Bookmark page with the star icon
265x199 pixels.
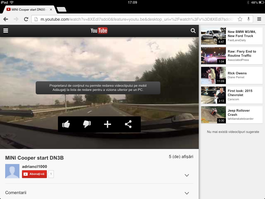pos(240,19)
